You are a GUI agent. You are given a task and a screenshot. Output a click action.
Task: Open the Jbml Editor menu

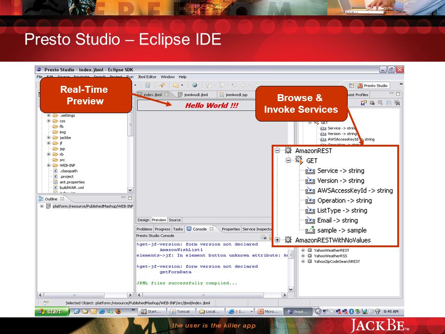click(x=147, y=77)
